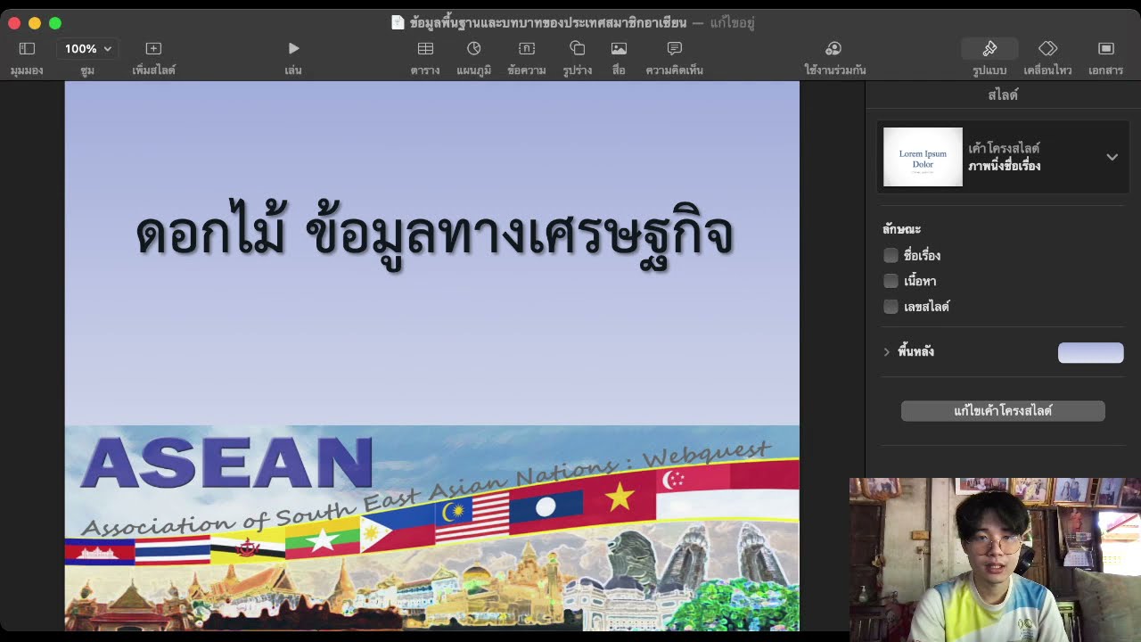Open the Format (รูปแบบ) inspector
Image resolution: width=1141 pixels, height=642 pixels.
click(x=989, y=49)
